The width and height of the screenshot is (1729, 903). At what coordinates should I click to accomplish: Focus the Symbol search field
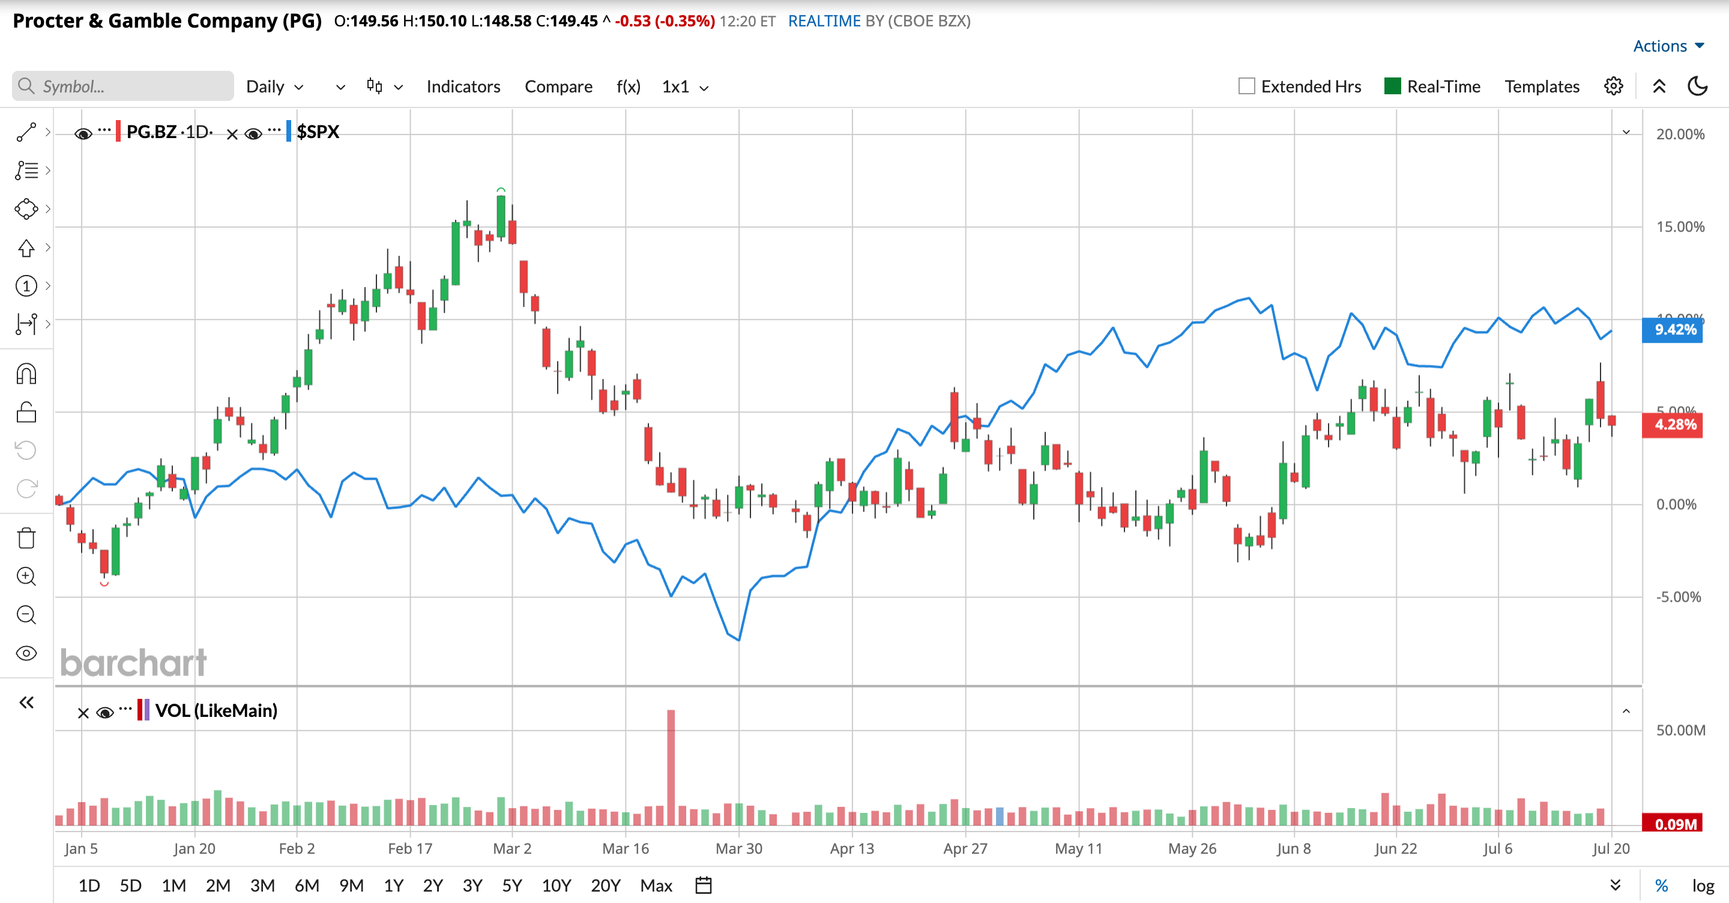coord(123,86)
